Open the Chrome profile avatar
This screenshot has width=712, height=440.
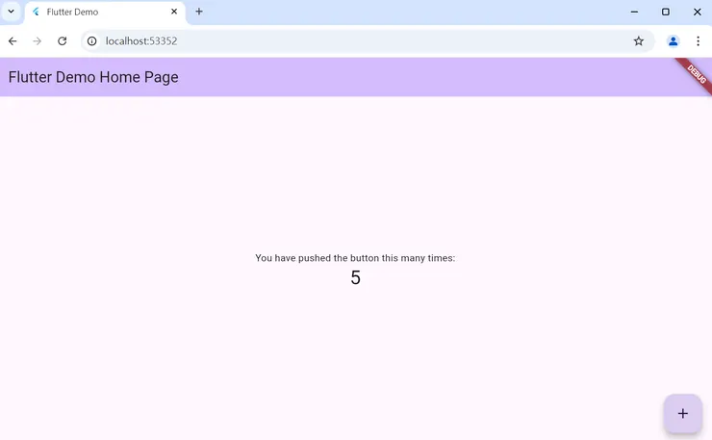pos(673,40)
